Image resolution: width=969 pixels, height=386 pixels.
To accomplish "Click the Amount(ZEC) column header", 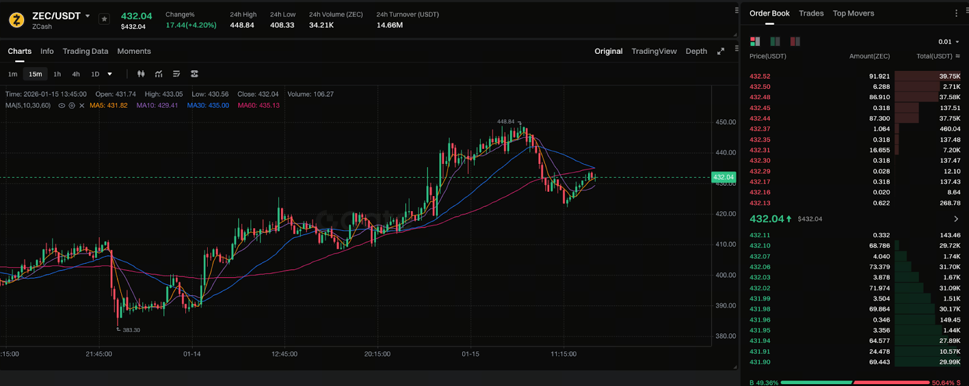I will (x=870, y=56).
